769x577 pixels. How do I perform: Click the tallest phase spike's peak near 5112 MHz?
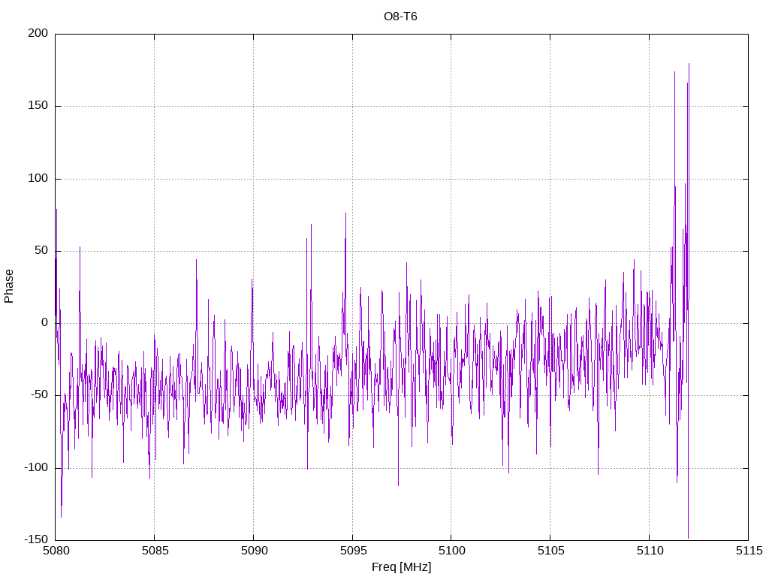point(689,64)
